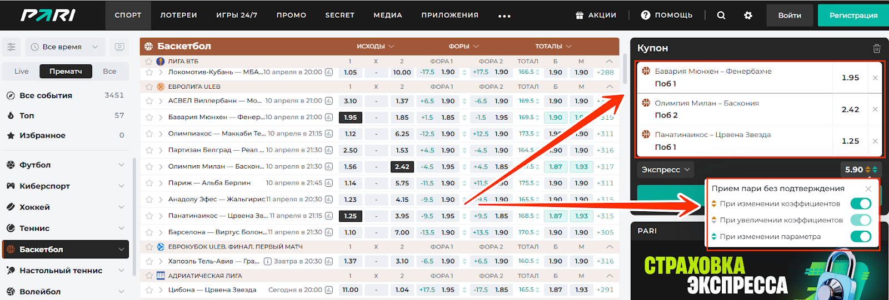Star the Локомотив-Кубань match as favorite
Image resolution: width=889 pixels, height=300 pixels.
click(149, 72)
